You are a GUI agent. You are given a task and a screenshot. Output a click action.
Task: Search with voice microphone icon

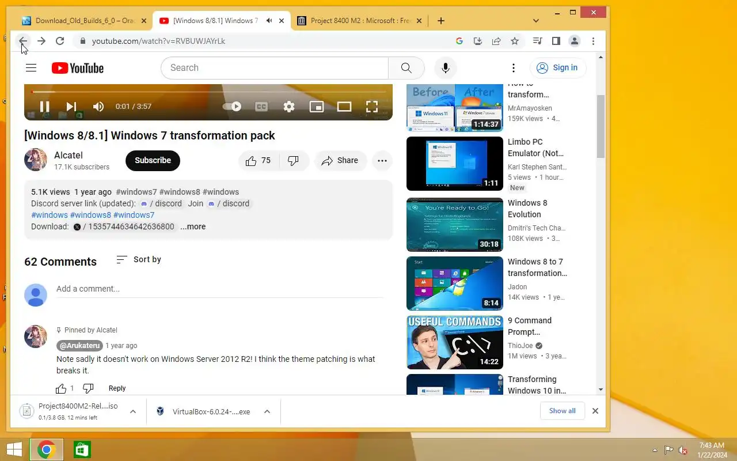pyautogui.click(x=445, y=68)
